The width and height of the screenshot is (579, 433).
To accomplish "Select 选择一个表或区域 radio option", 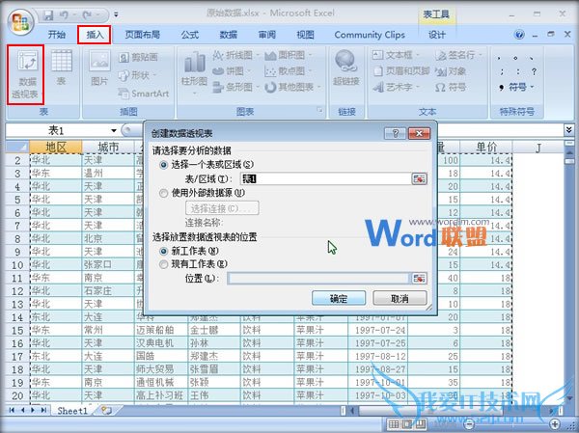I will point(164,165).
